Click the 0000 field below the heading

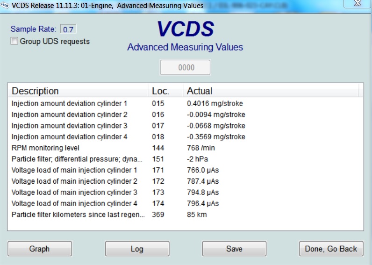tap(186, 67)
